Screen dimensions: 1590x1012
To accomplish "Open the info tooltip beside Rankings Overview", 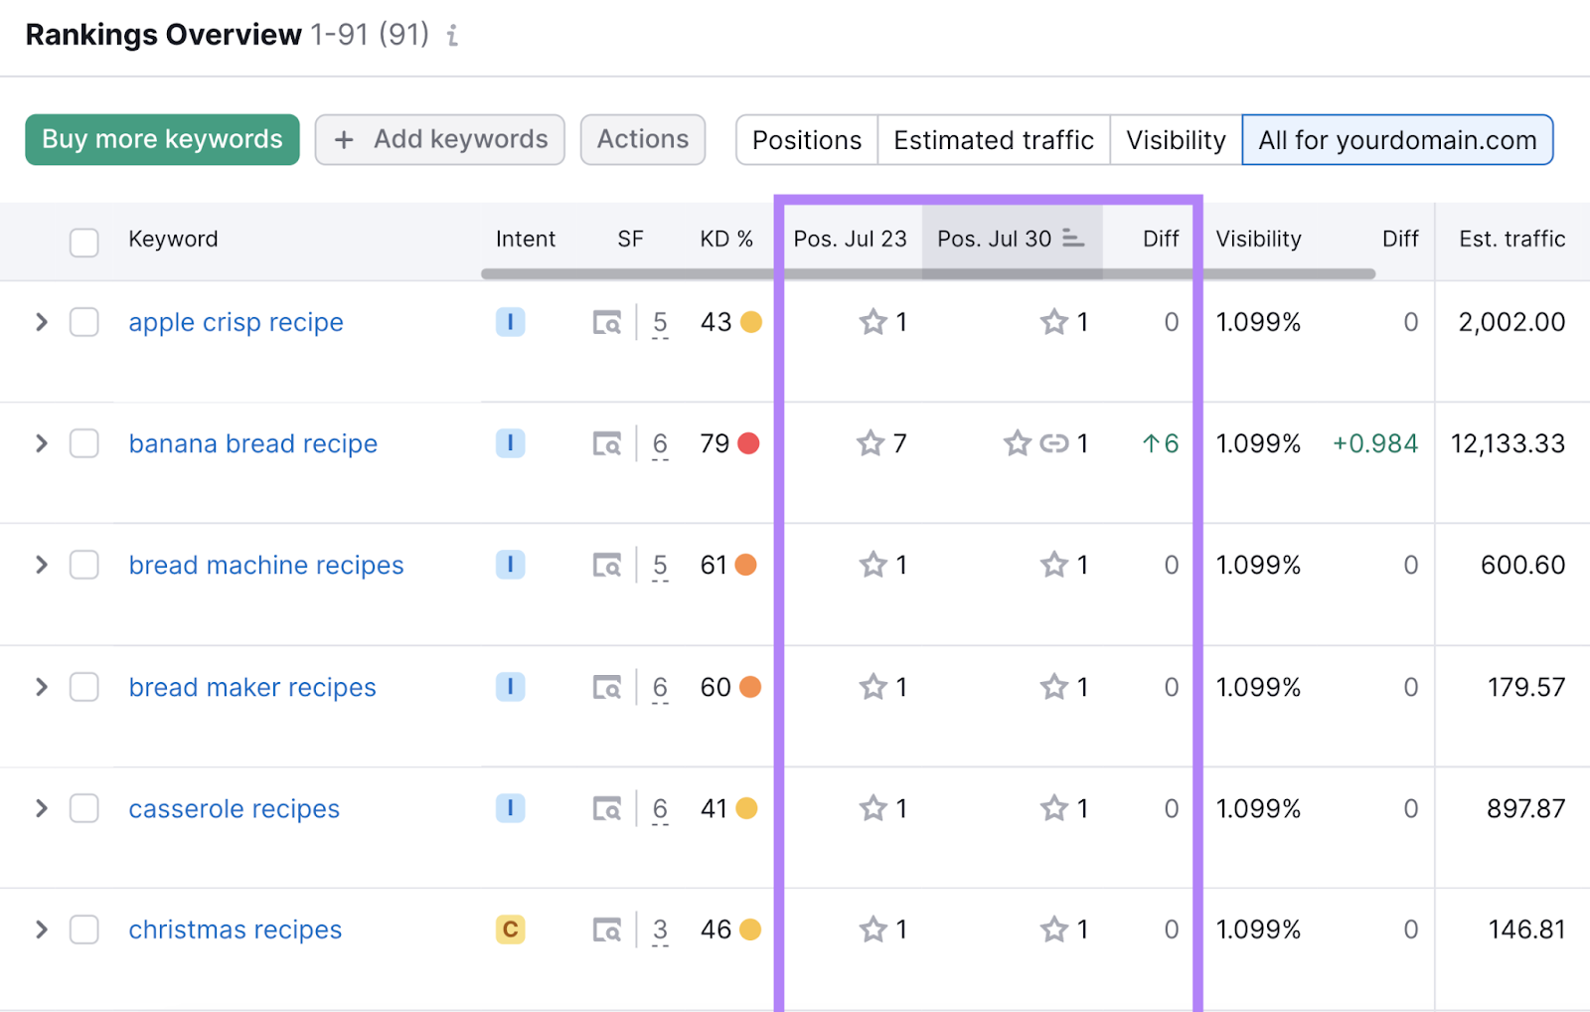I will 453,35.
